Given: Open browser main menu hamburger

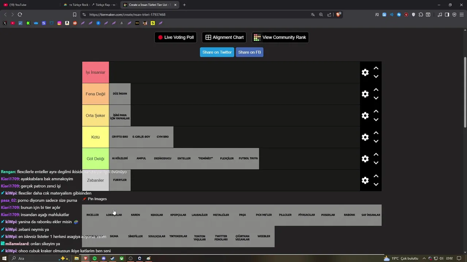Looking at the screenshot, I should [x=462, y=15].
